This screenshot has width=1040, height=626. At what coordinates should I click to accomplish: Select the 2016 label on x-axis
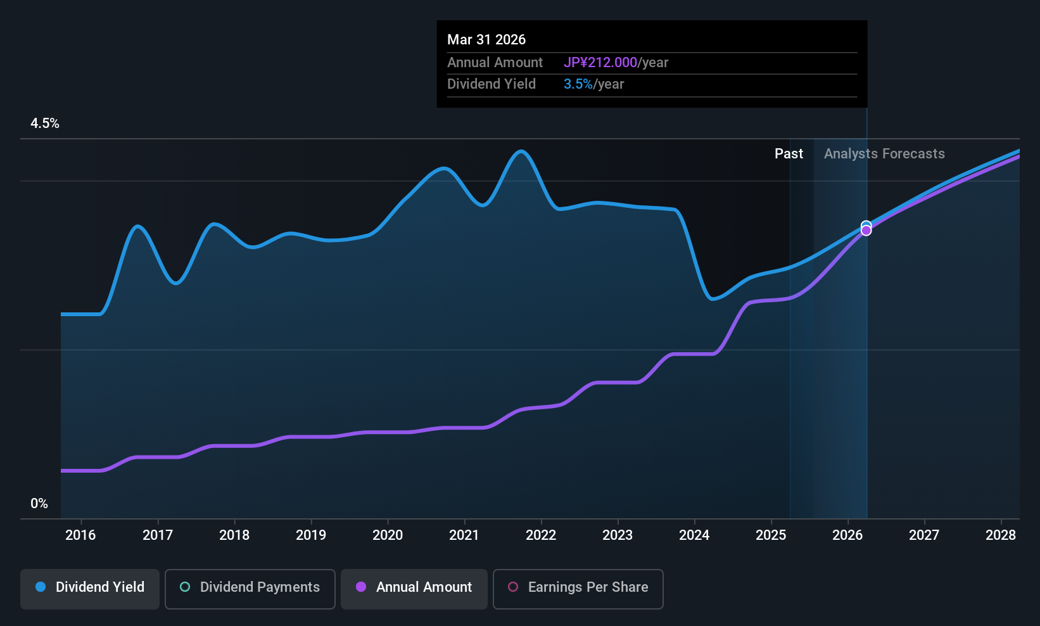pyautogui.click(x=80, y=535)
